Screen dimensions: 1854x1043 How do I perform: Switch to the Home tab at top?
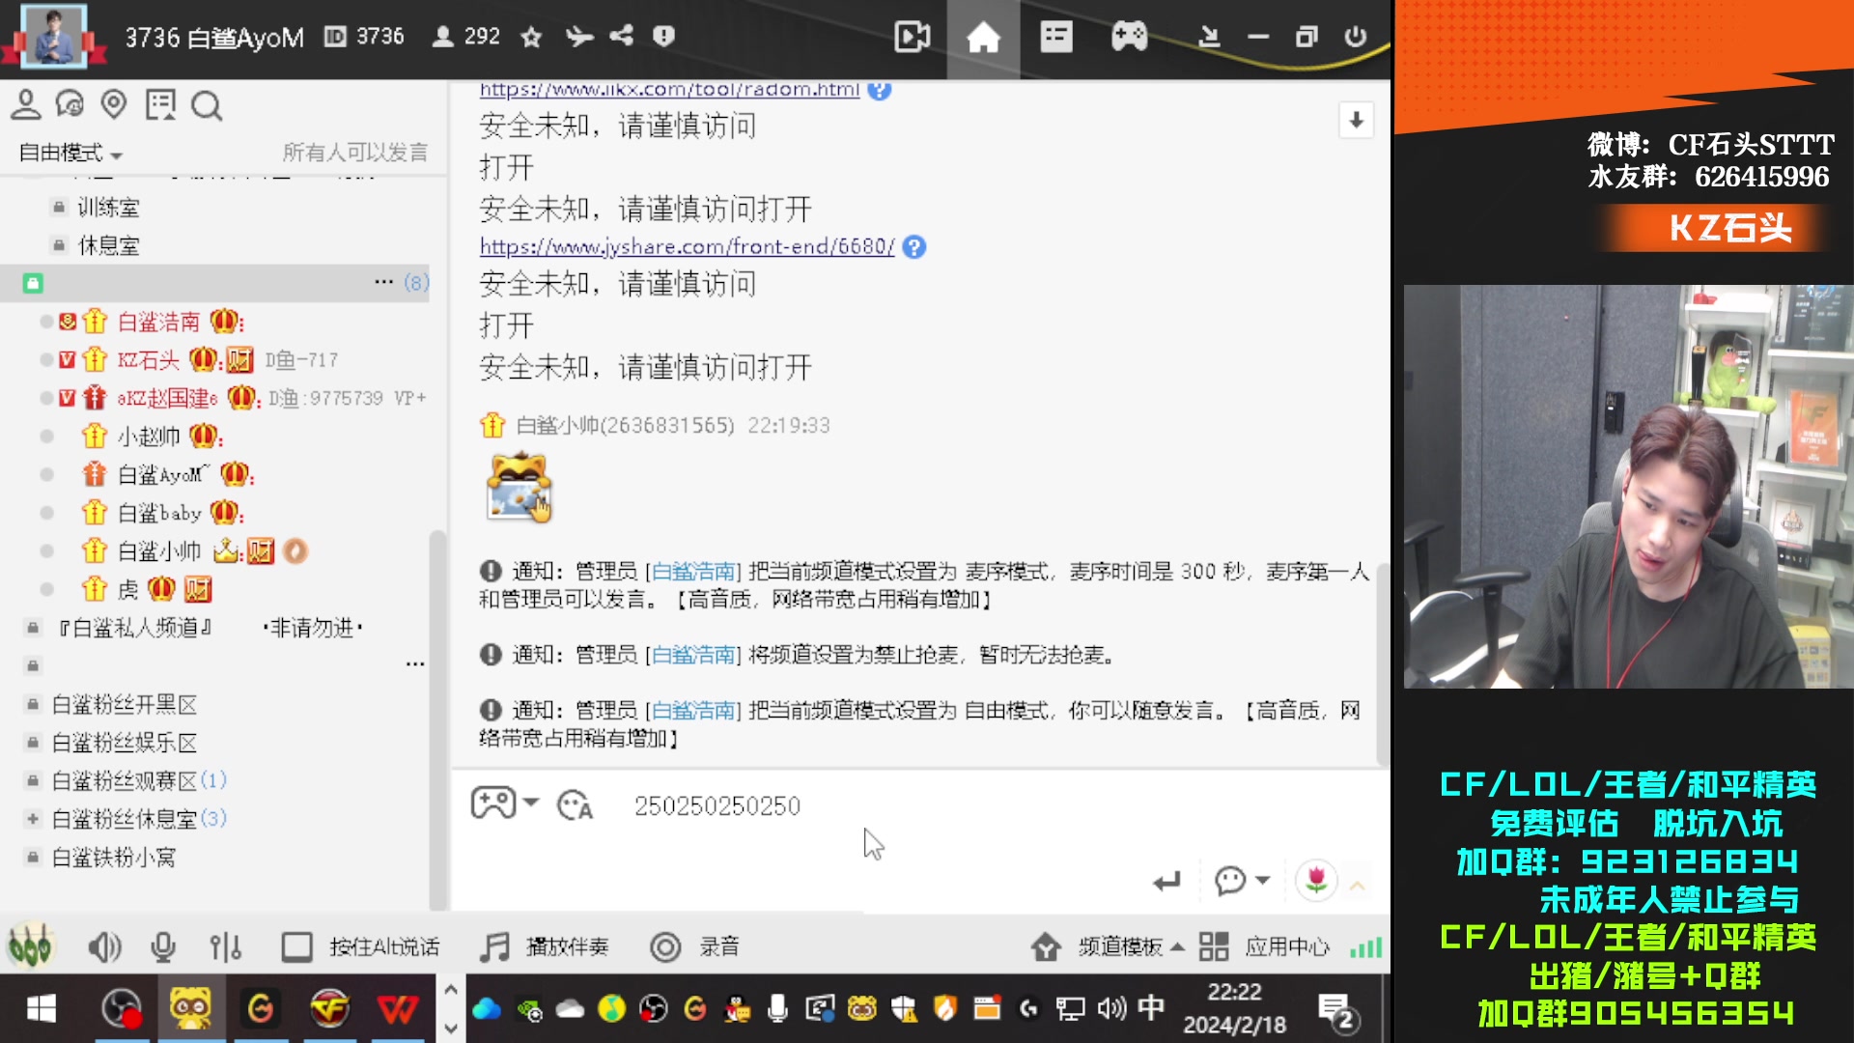(983, 38)
